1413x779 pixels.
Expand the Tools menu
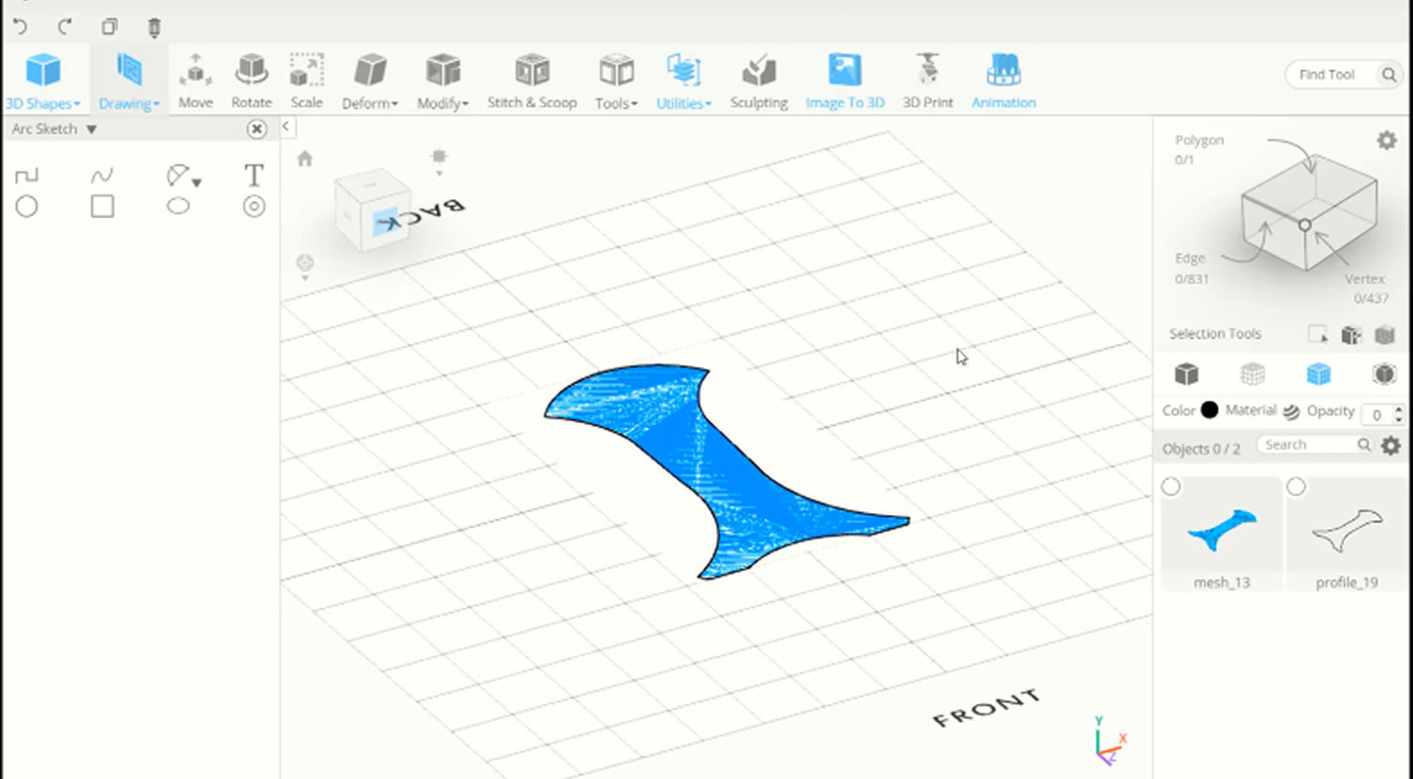(x=616, y=81)
